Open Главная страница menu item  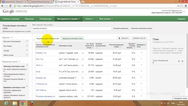(11, 19)
